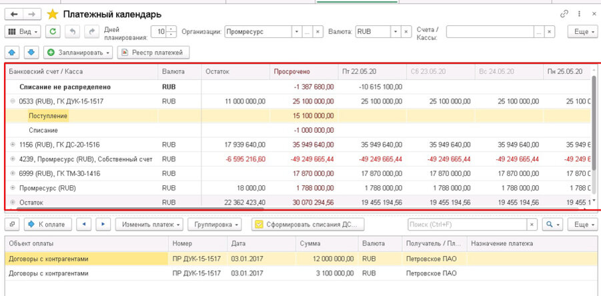The width and height of the screenshot is (601, 296).
Task: Clear the search field with X
Action: [x=532, y=225]
